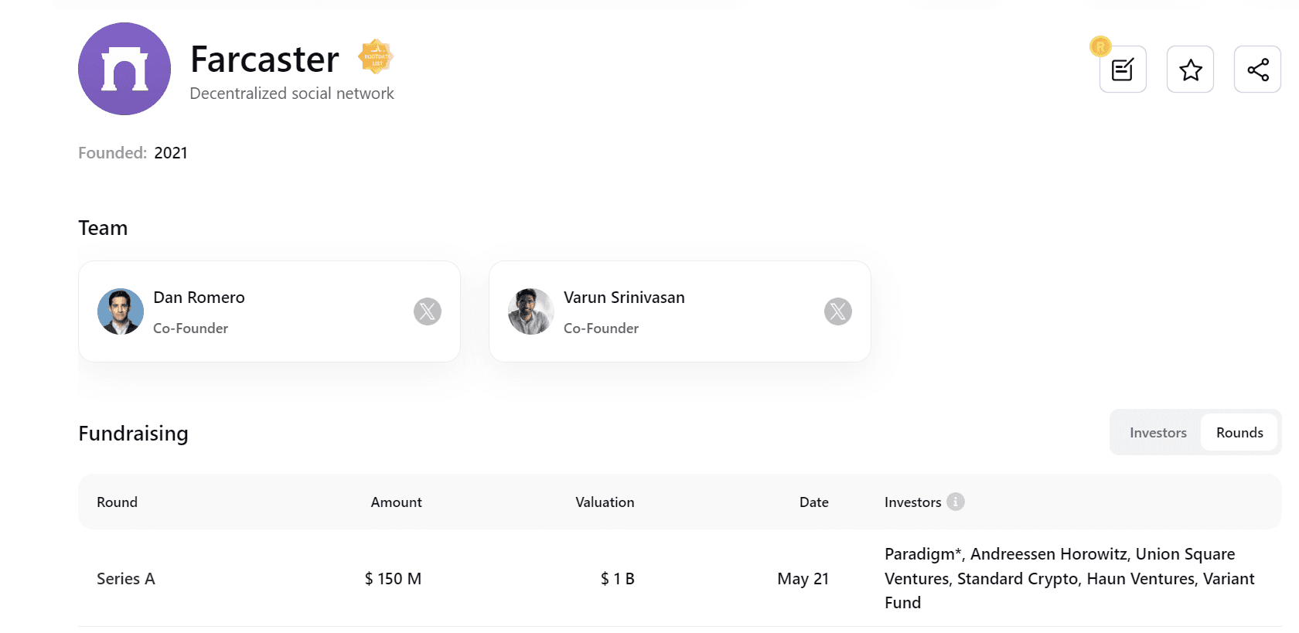Click the gold coin badge on edit button
This screenshot has width=1299, height=633.
coord(1100,46)
